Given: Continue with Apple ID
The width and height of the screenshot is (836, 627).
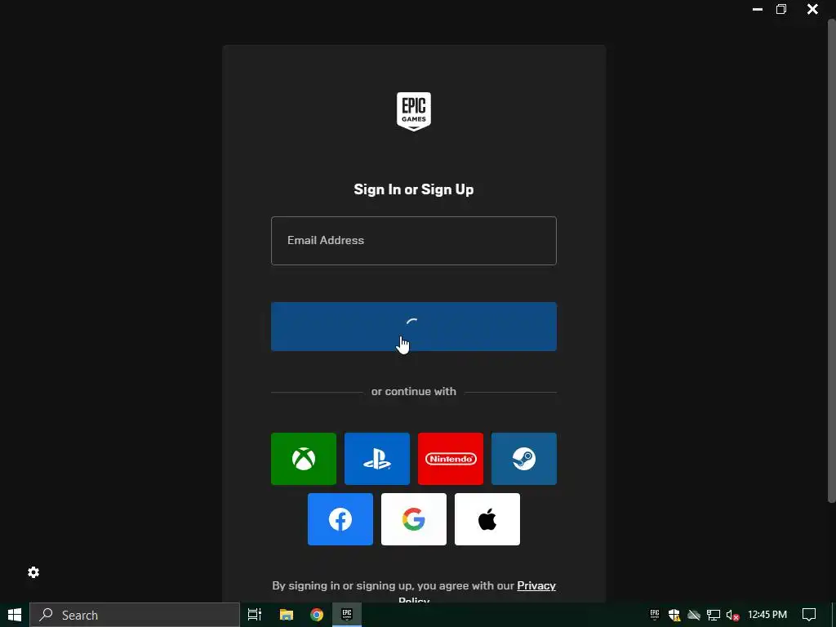Looking at the screenshot, I should 487,519.
